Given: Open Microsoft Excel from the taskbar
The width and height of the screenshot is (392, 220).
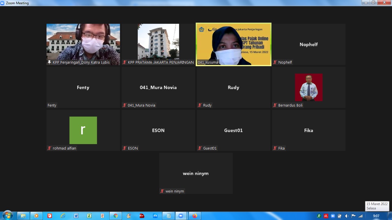Looking at the screenshot, I should coord(89,216).
